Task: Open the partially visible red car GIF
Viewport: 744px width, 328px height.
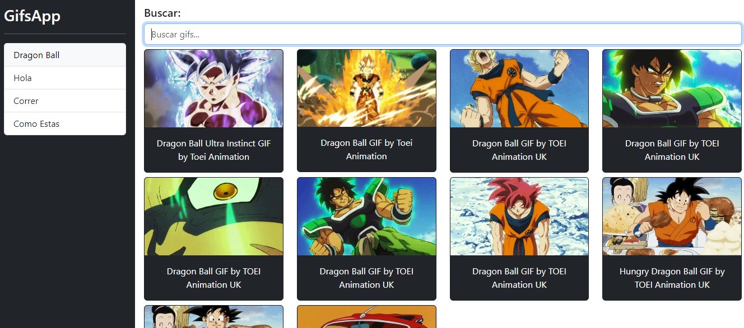Action: 366,317
